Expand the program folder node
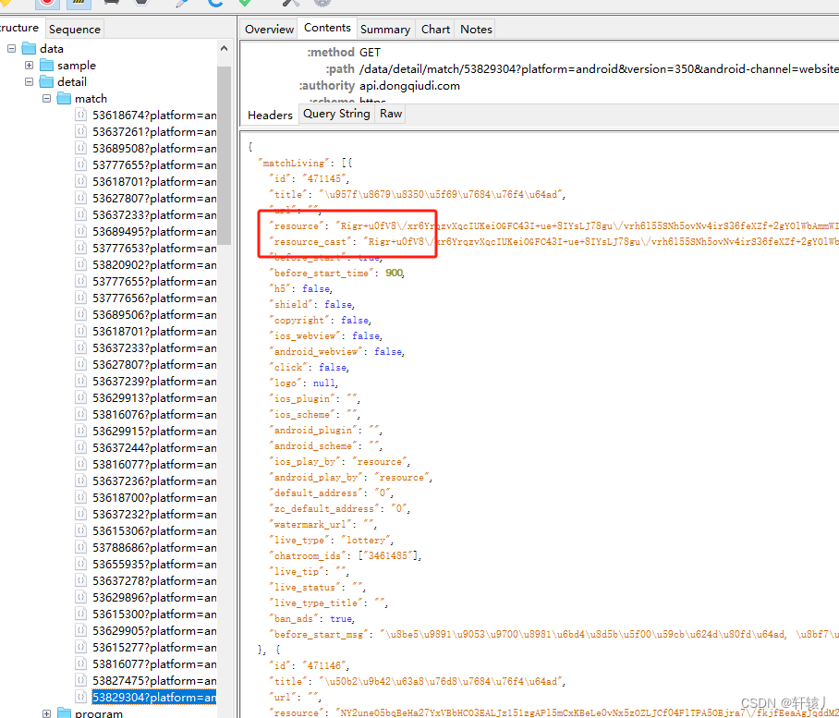The width and height of the screenshot is (839, 718). tap(46, 713)
